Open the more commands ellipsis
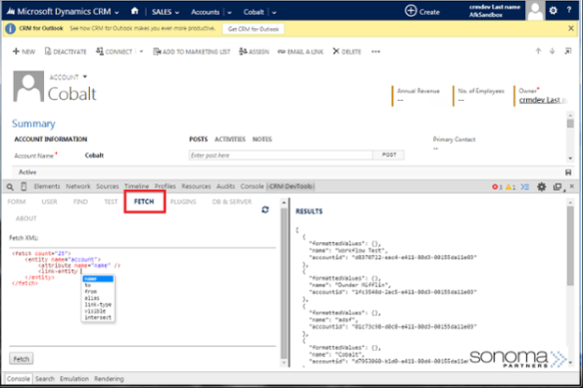This screenshot has height=388, width=583. 375,51
